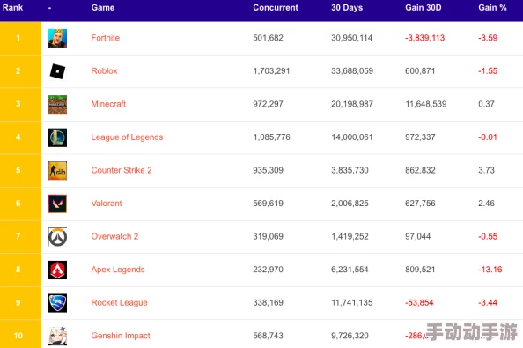Open the Counter Strike 2 link
The height and width of the screenshot is (348, 523).
coord(122,170)
